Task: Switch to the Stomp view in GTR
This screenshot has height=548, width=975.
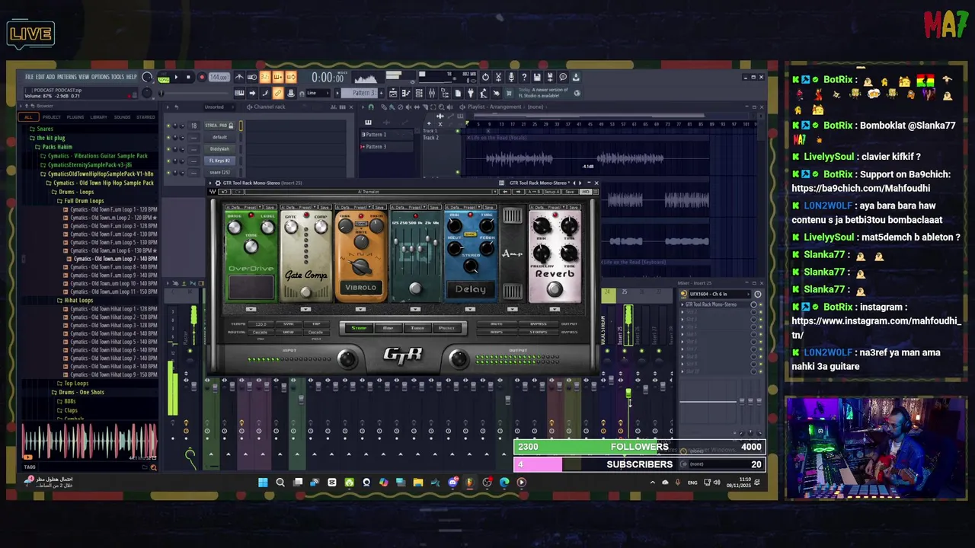Action: [x=358, y=328]
